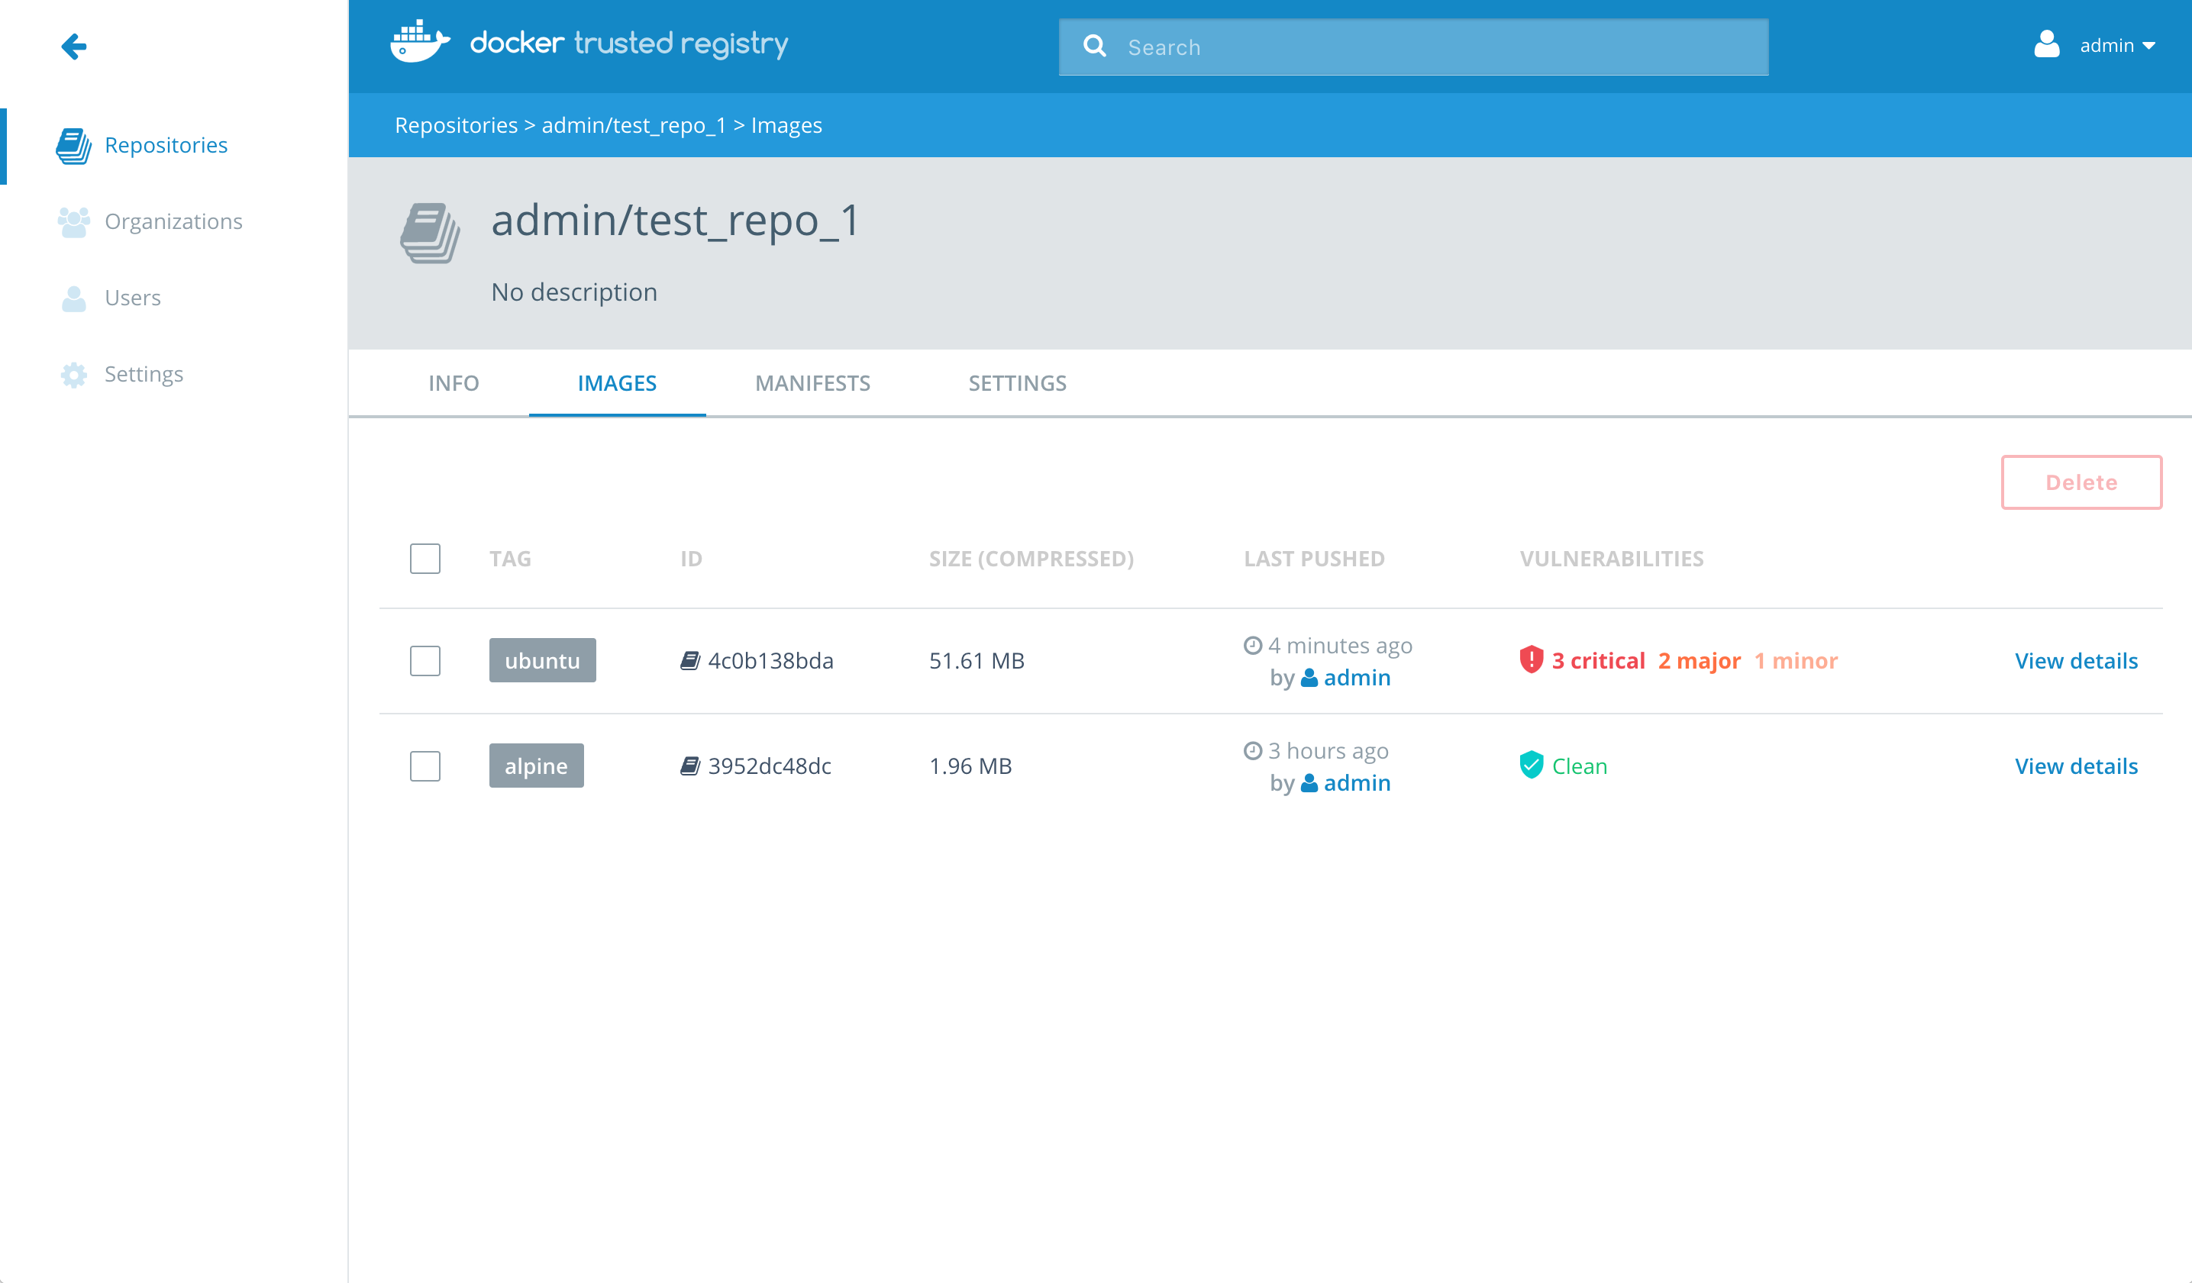
Task: Switch to the Manifests tab
Action: pos(812,384)
